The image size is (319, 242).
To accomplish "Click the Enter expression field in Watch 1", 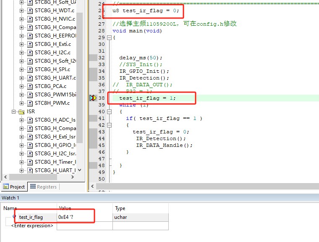I will coord(33,226).
